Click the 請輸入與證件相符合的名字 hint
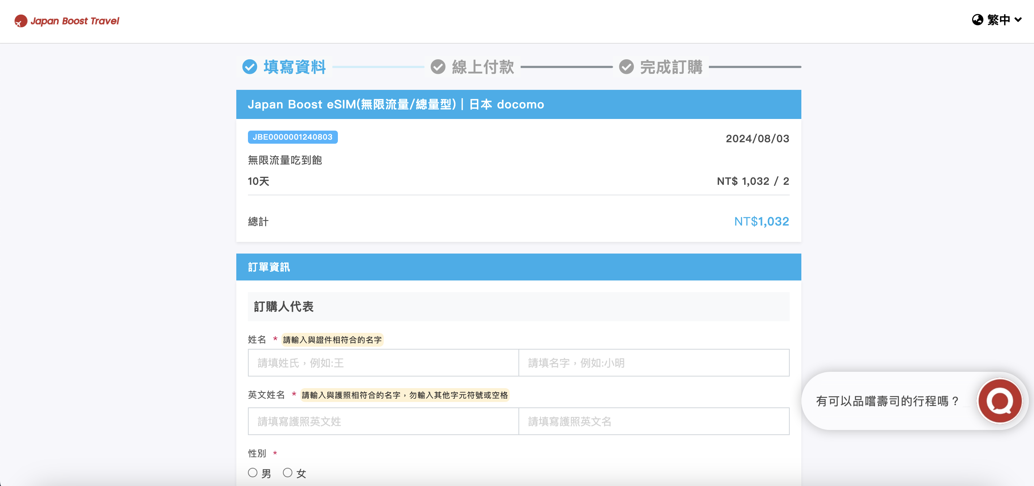Image resolution: width=1034 pixels, height=486 pixels. (332, 340)
